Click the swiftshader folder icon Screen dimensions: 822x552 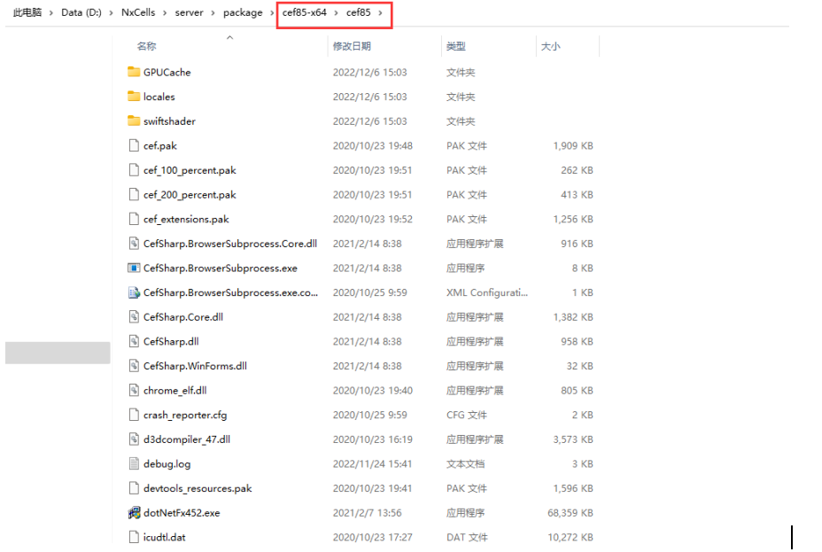[x=134, y=121]
